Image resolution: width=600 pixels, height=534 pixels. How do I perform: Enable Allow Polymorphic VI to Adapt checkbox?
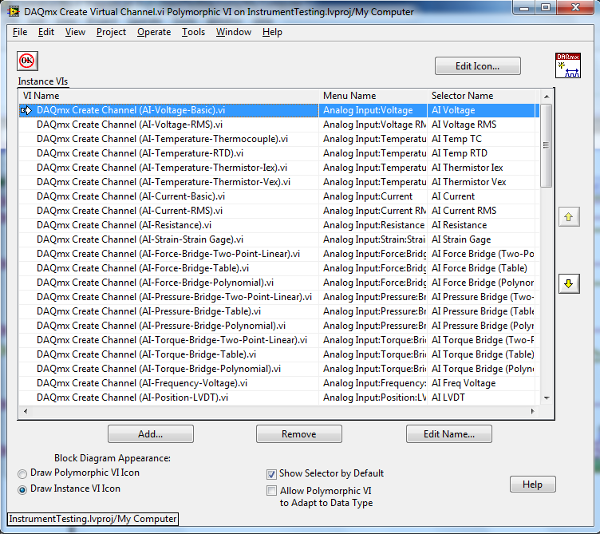click(x=271, y=491)
